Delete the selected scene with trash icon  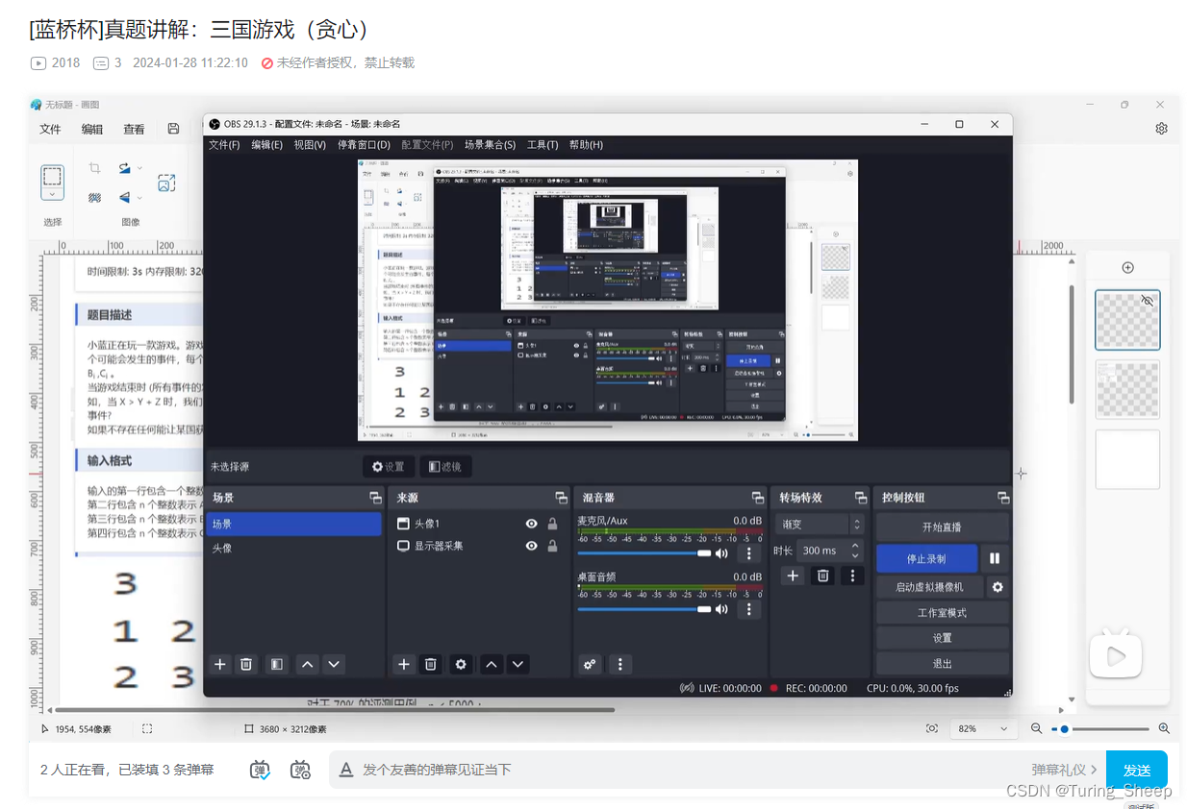click(246, 664)
